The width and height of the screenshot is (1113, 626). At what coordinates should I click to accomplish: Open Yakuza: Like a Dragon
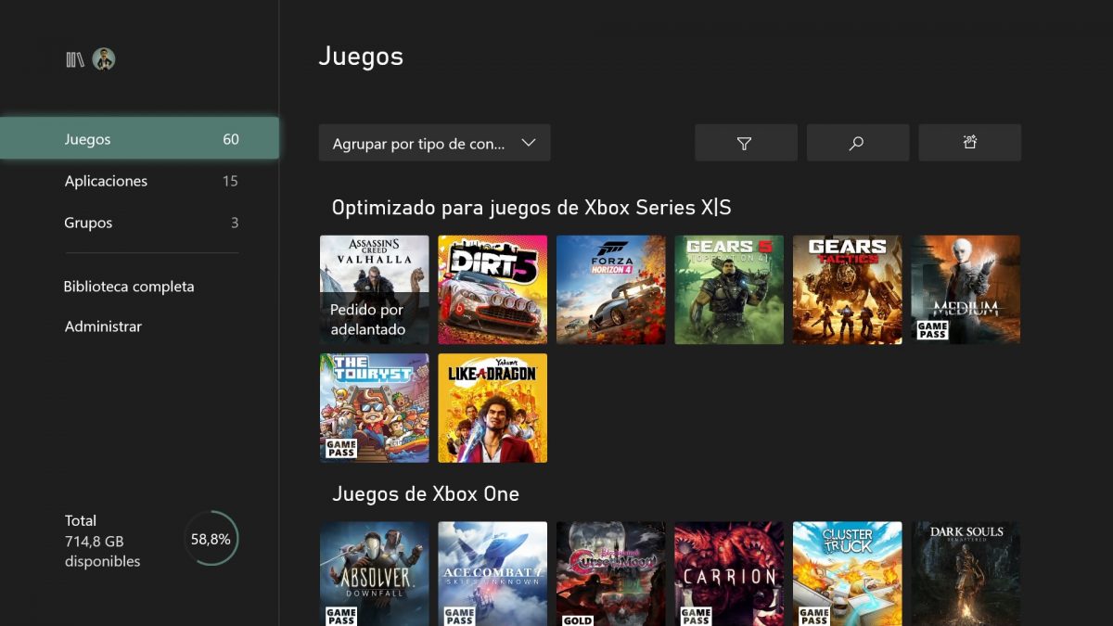point(492,407)
